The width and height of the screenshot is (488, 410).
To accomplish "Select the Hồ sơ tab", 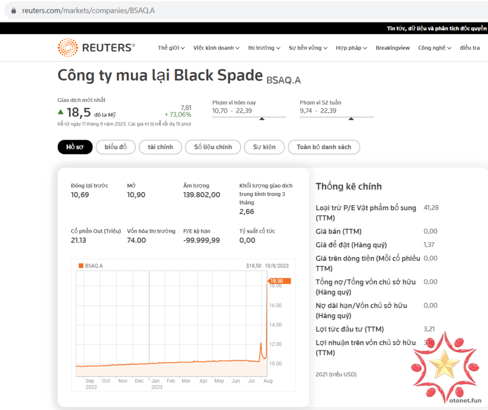I will point(75,147).
